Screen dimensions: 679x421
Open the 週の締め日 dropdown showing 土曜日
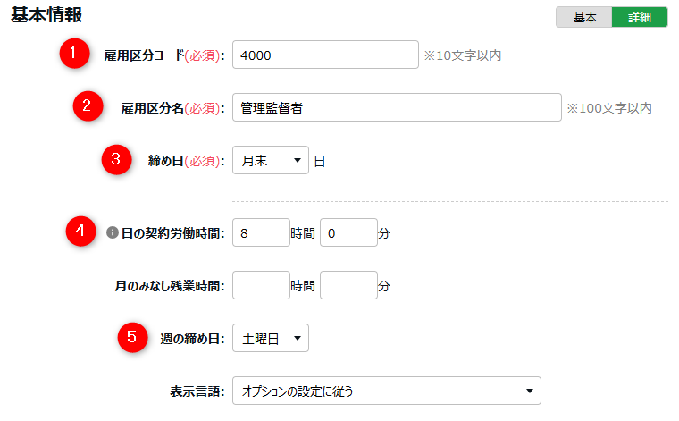coord(270,338)
